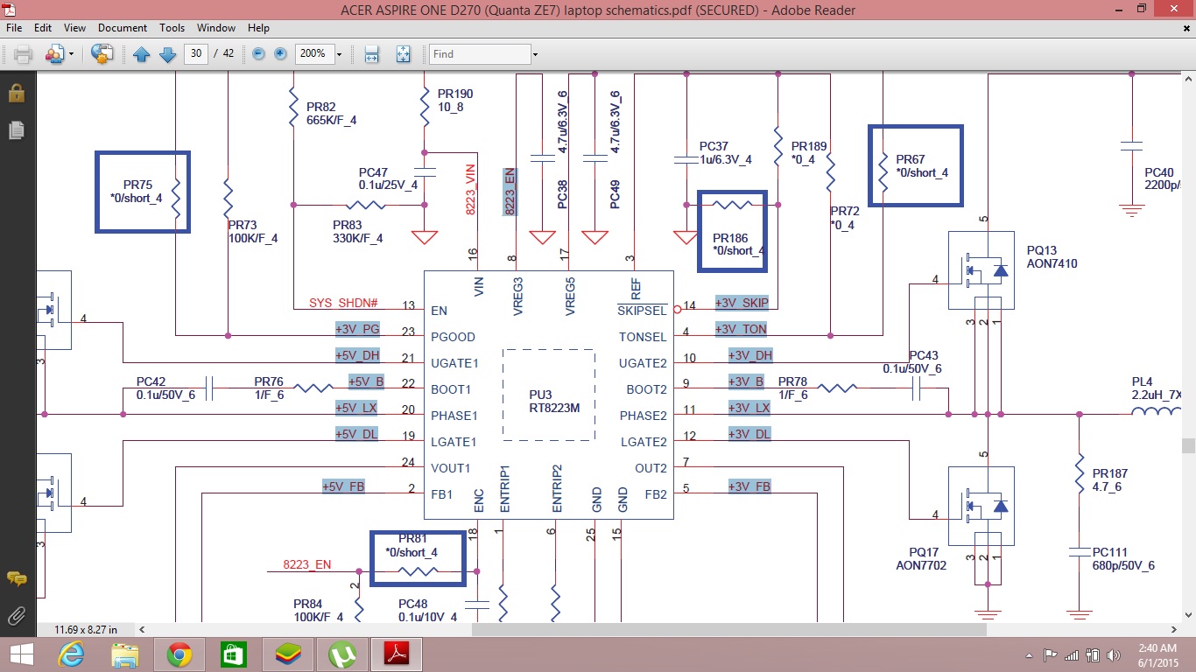Go to the next page with the down arrow
The width and height of the screenshot is (1196, 672).
[168, 54]
